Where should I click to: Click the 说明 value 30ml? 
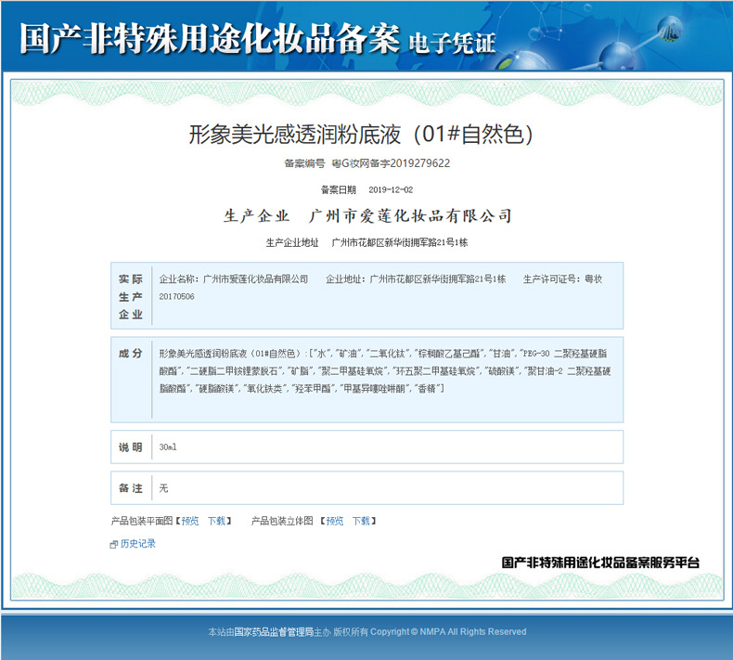click(168, 447)
